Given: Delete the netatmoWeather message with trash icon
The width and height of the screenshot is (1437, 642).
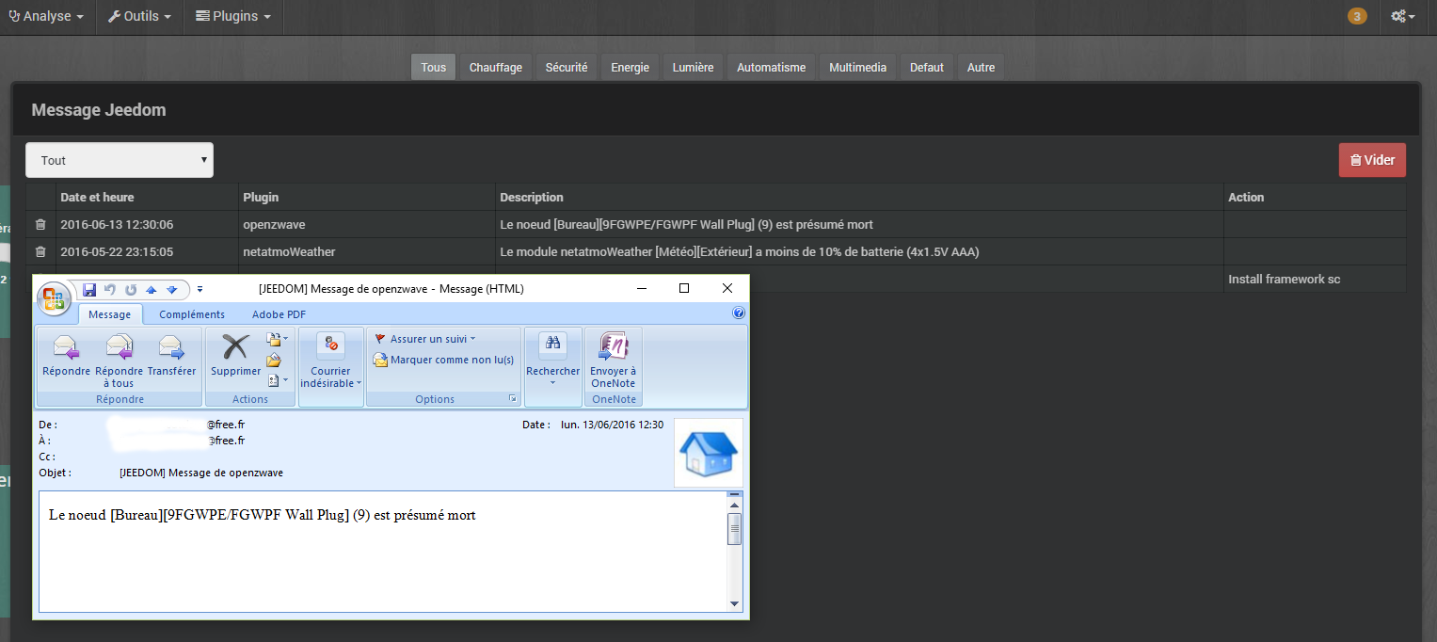Looking at the screenshot, I should [x=40, y=251].
